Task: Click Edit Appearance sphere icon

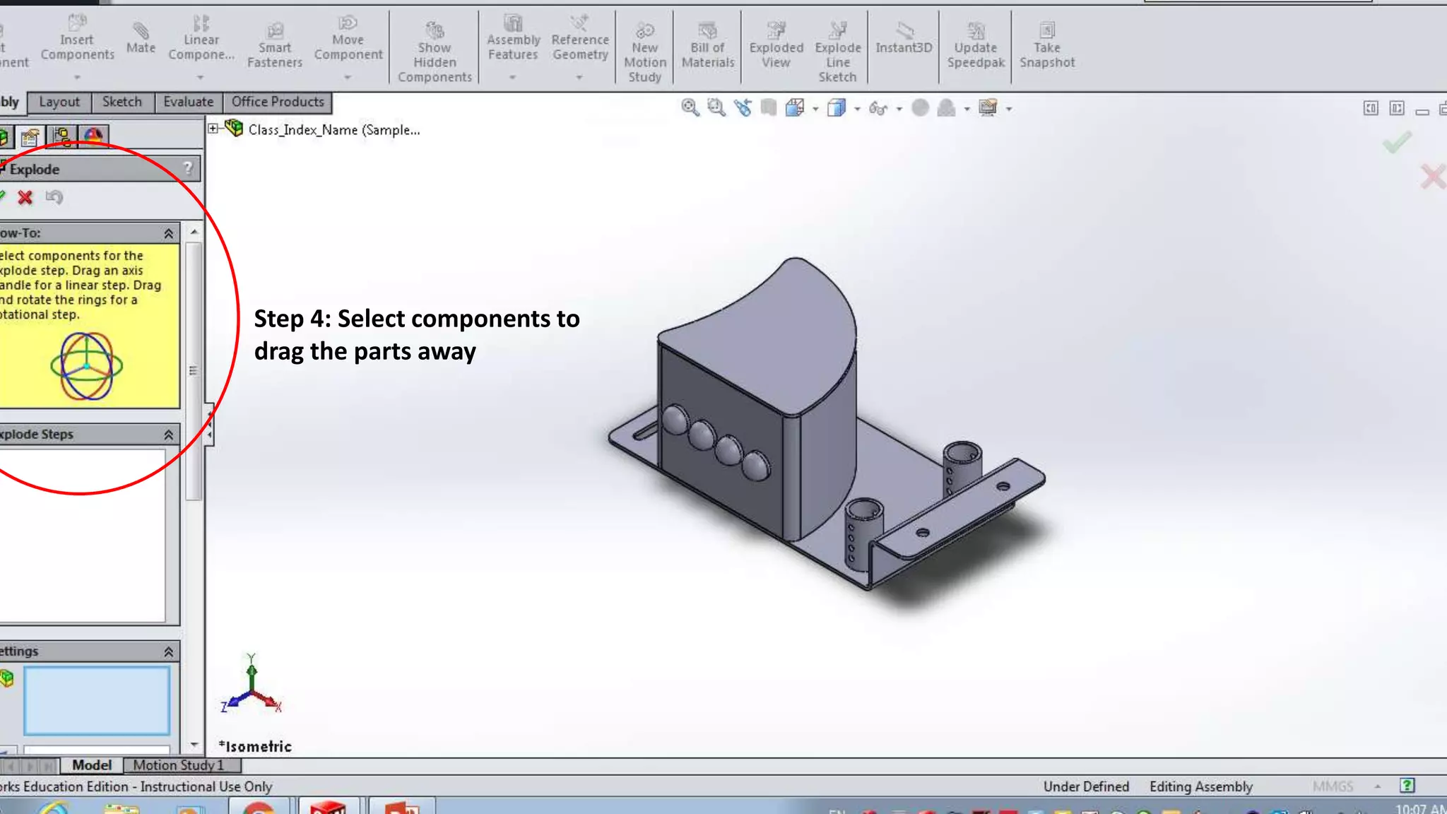Action: (920, 107)
